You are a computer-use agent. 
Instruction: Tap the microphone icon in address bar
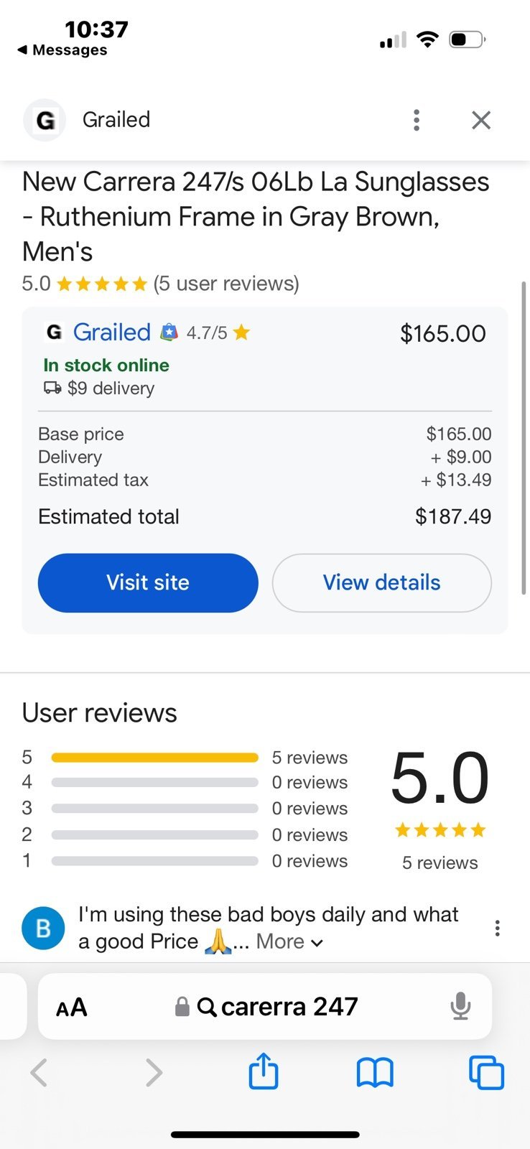[460, 1006]
